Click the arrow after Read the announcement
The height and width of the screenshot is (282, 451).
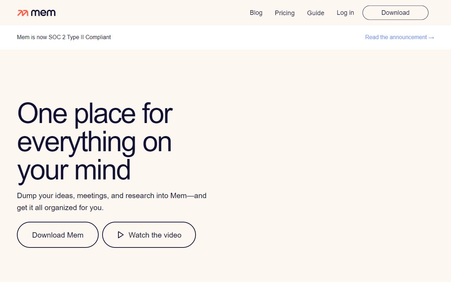(431, 37)
